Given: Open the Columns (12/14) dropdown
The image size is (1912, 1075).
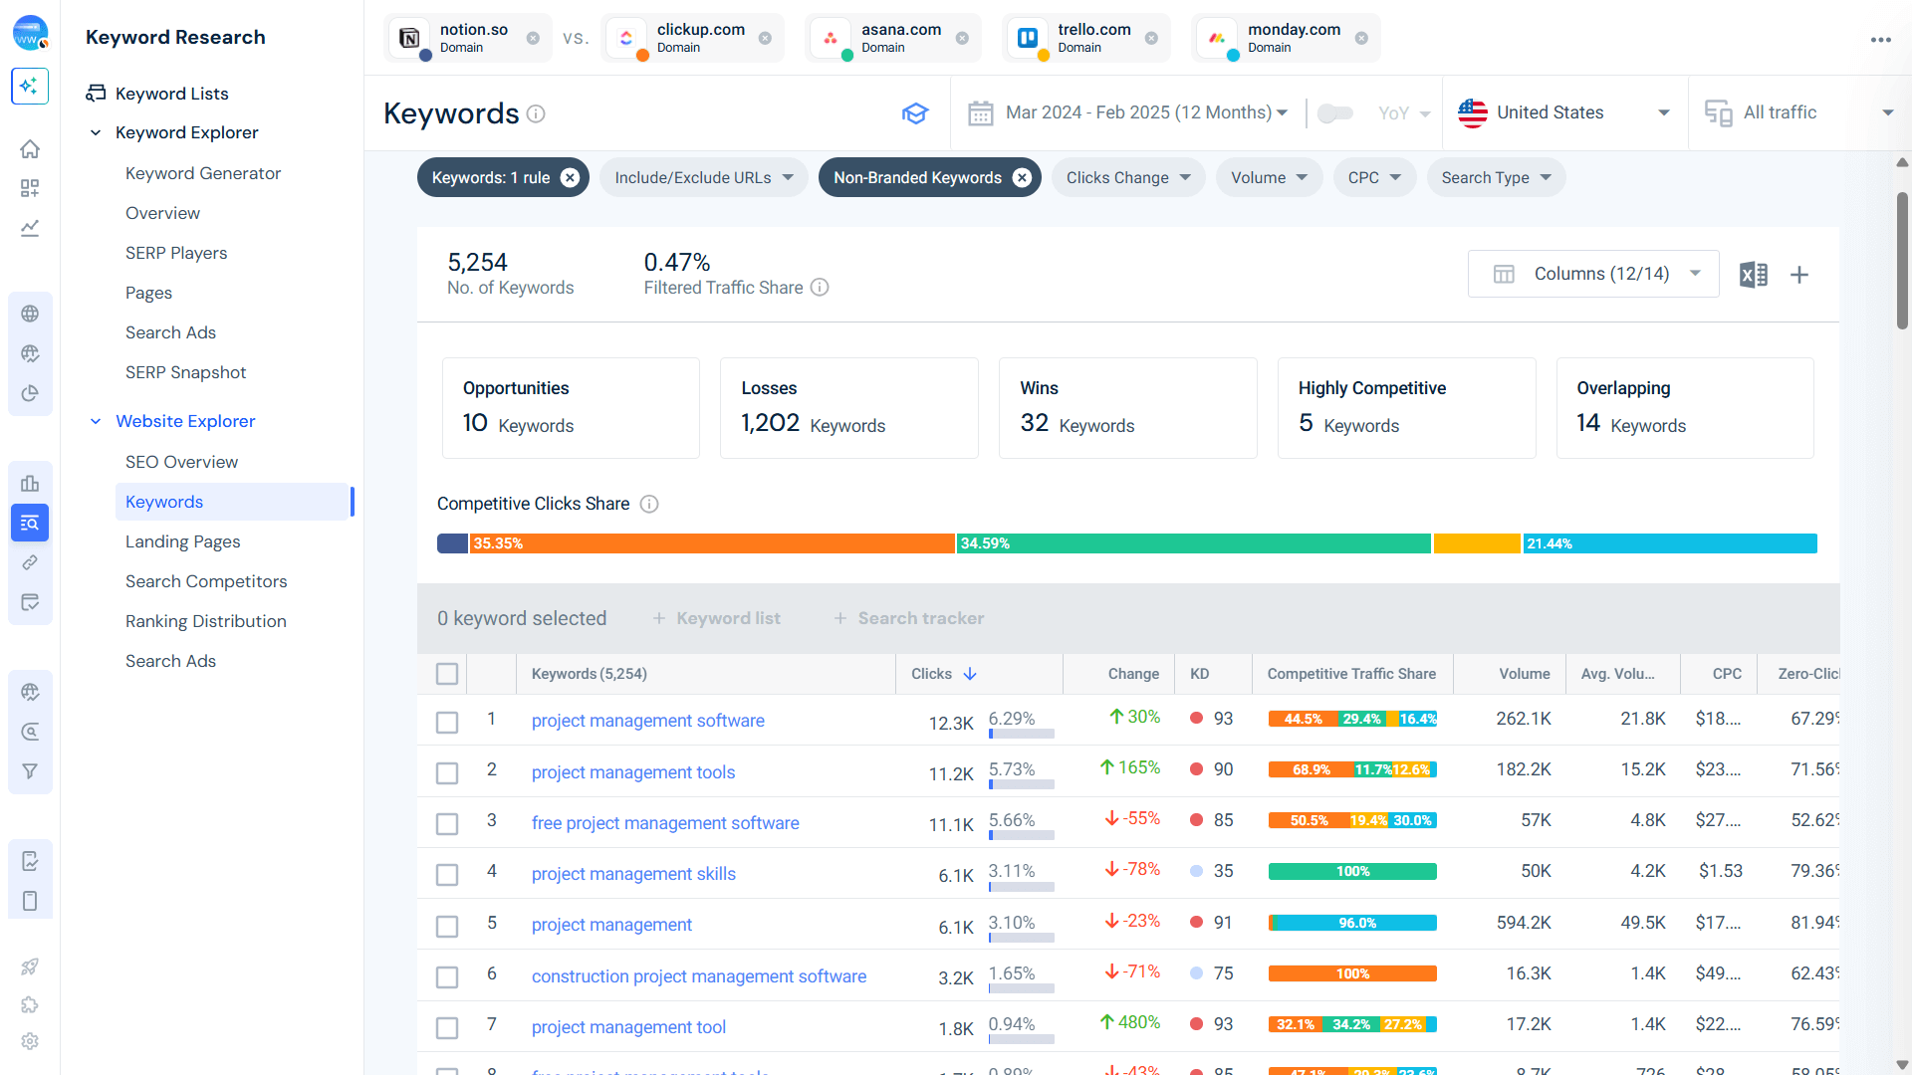Looking at the screenshot, I should point(1593,274).
